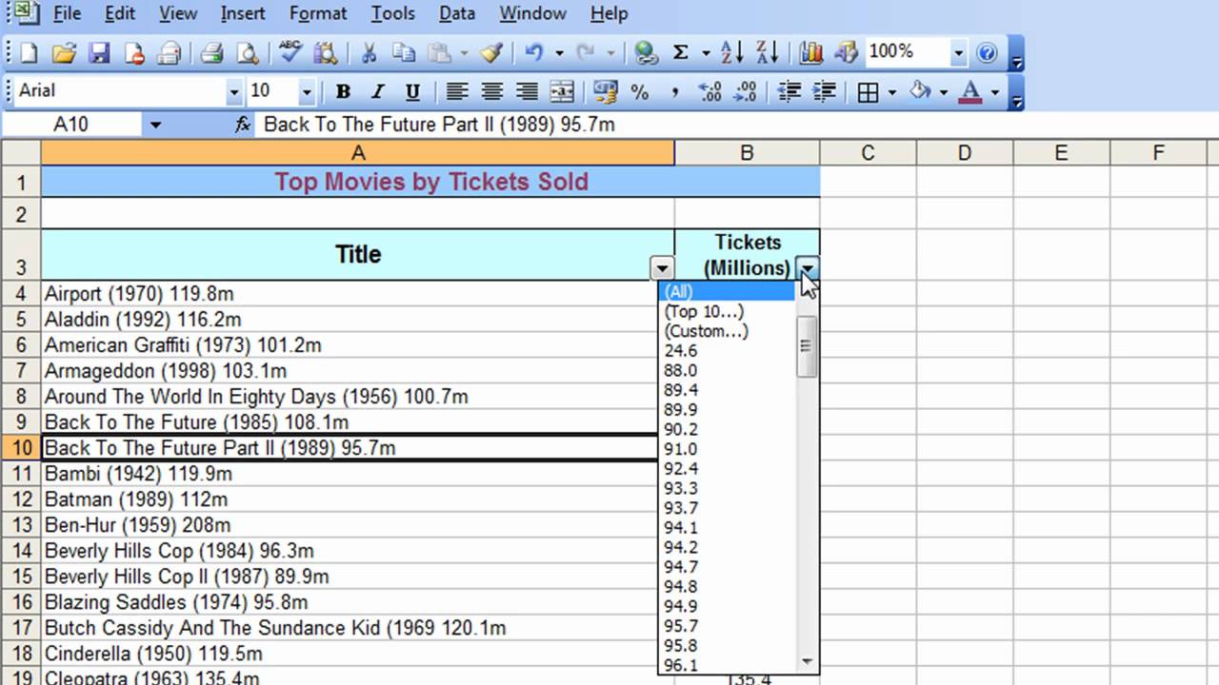The height and width of the screenshot is (685, 1219).
Task: Sort descending Z to A
Action: coord(767,53)
